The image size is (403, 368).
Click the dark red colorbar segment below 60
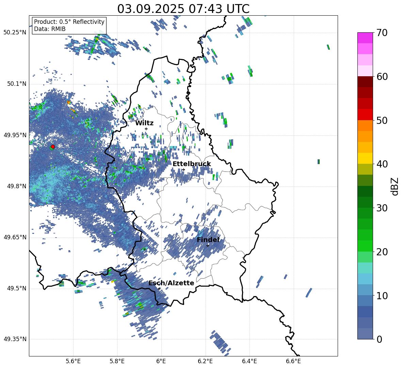pos(365,82)
